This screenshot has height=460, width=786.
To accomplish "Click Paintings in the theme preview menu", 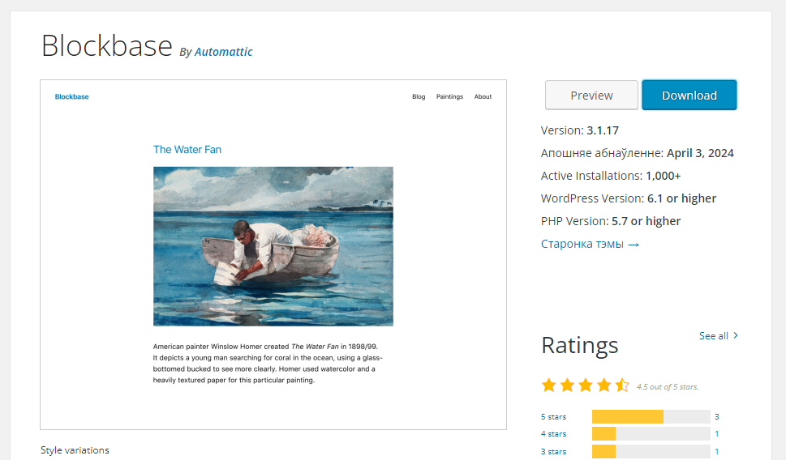I will point(449,96).
